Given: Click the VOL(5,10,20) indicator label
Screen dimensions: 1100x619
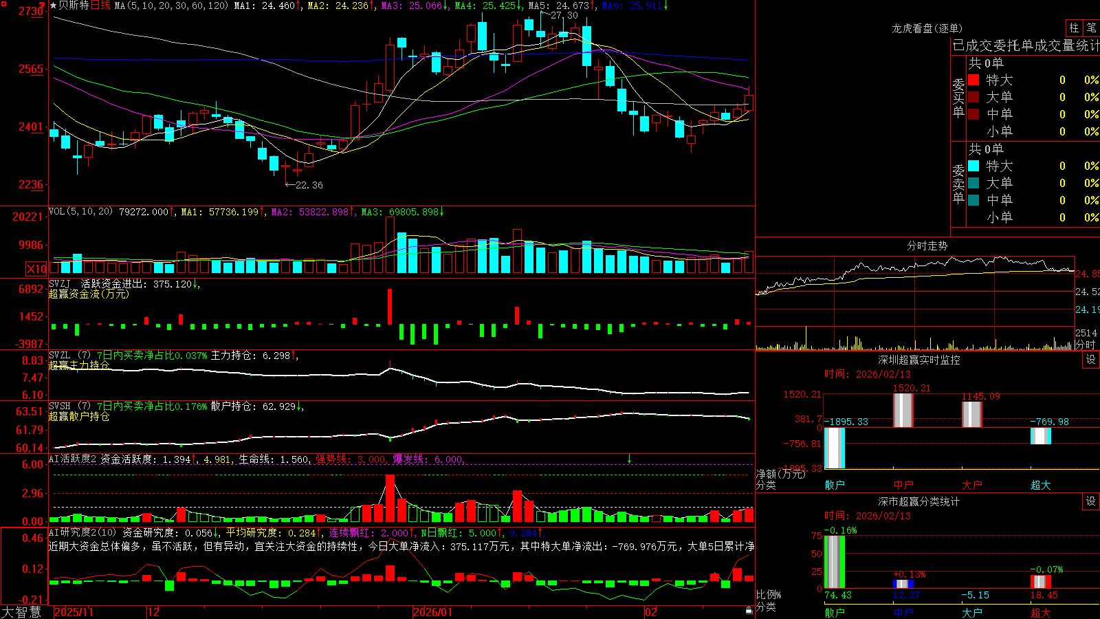Looking at the screenshot, I should coord(81,212).
